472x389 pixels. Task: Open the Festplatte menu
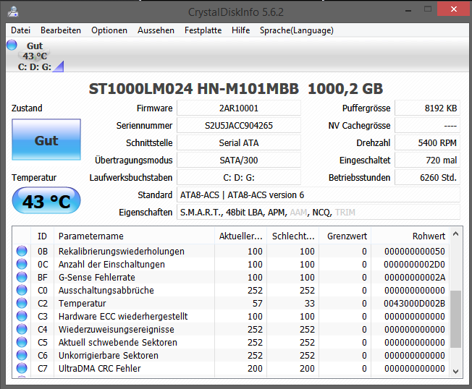click(x=203, y=30)
